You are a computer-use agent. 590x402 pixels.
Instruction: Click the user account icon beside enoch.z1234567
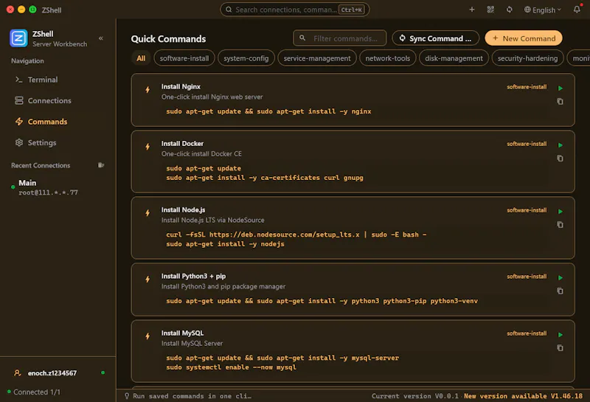point(17,372)
